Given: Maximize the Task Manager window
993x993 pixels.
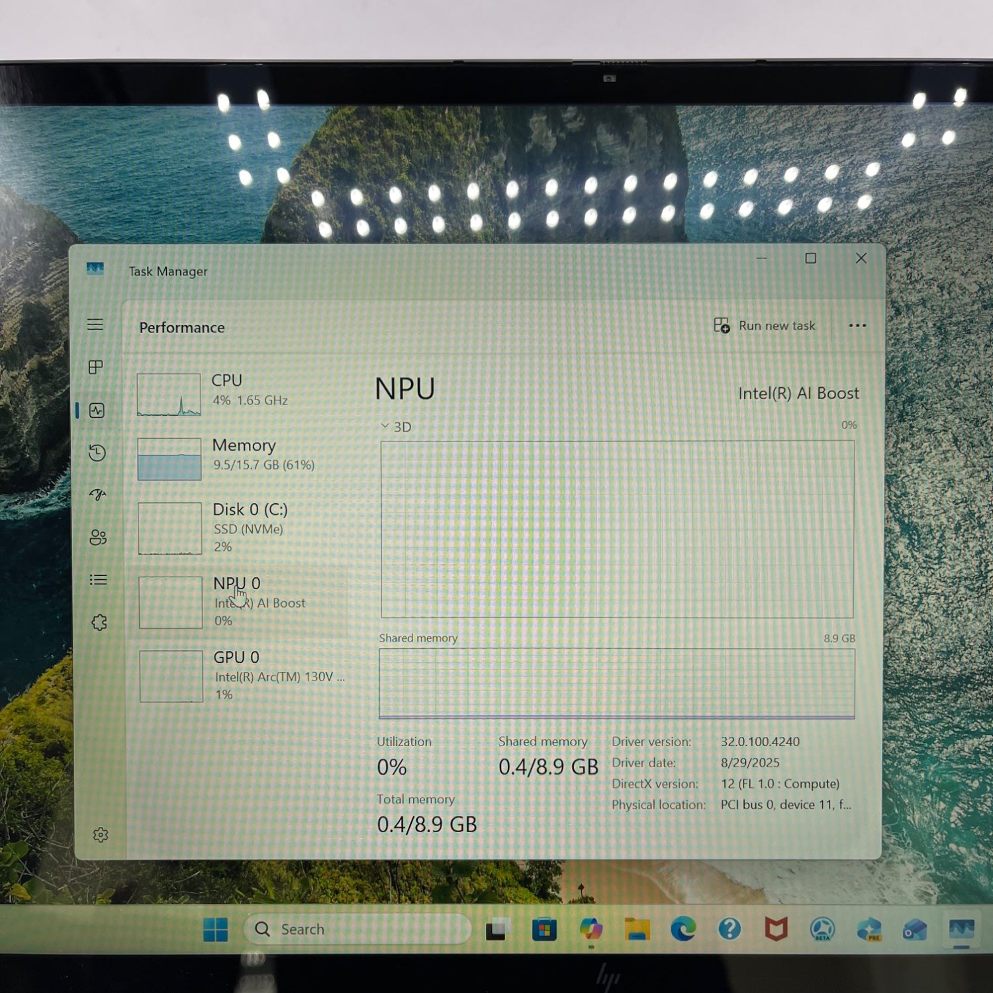Looking at the screenshot, I should pyautogui.click(x=811, y=258).
